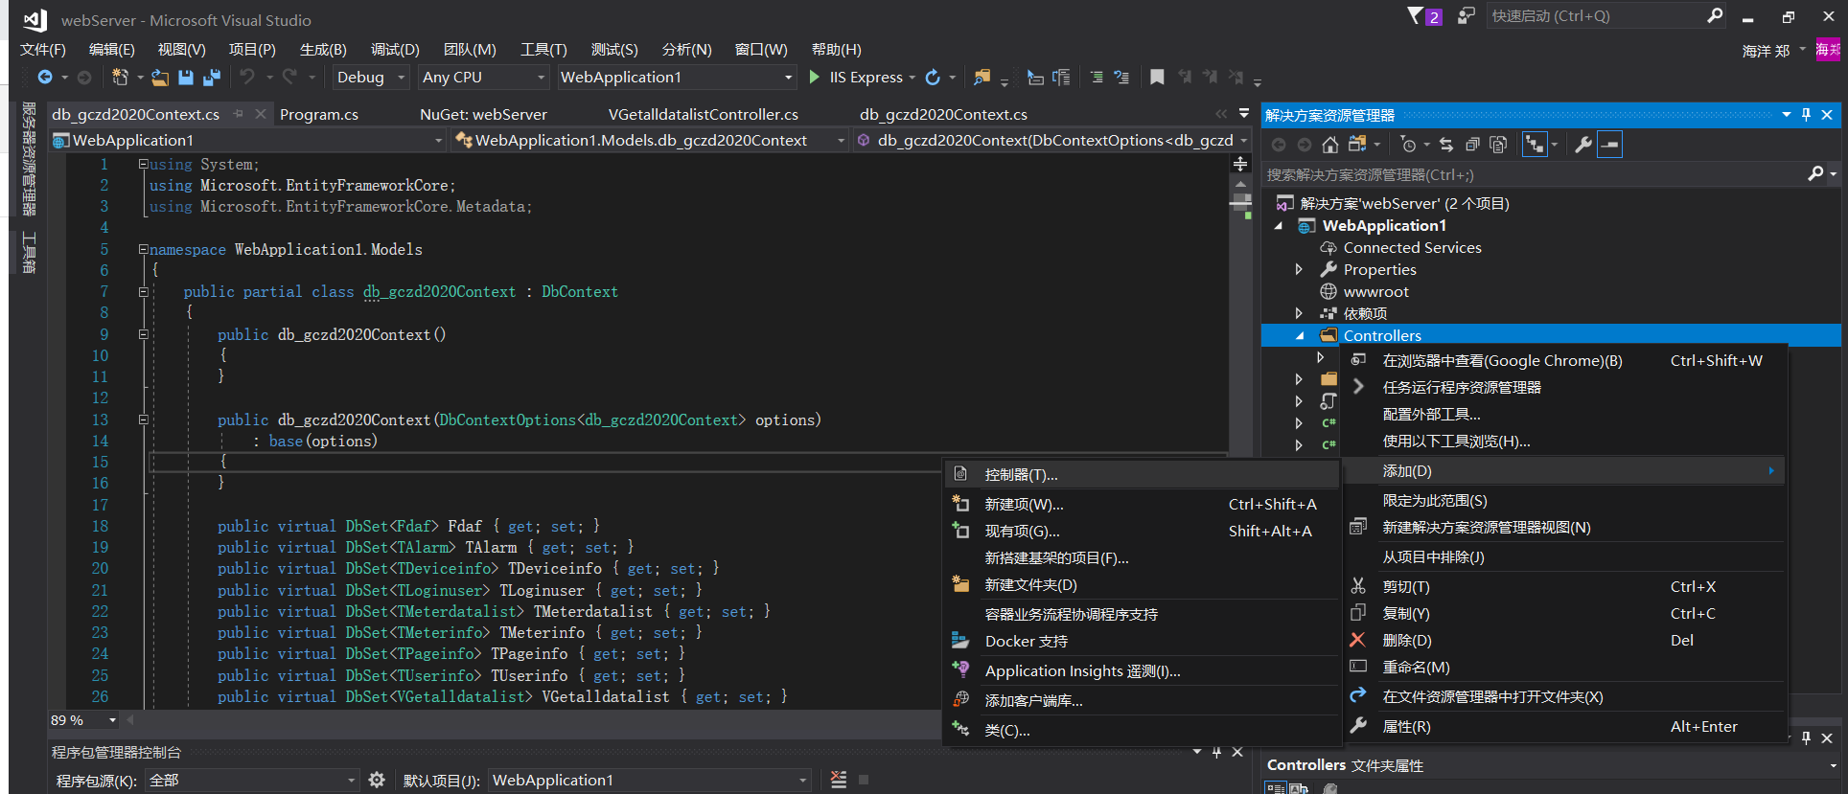Open WebApplication1 startup project dropdown
The width and height of the screenshot is (1848, 794).
click(x=677, y=78)
